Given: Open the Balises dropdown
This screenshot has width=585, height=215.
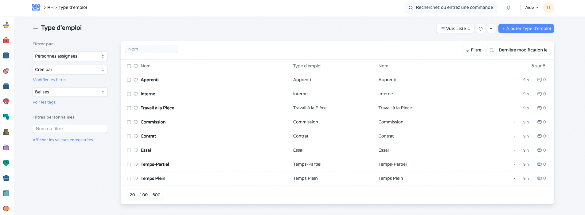Looking at the screenshot, I should 70,92.
